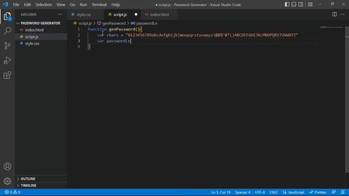Open the Edit menu
Screen dimensions: 349x196
(x=27, y=5)
